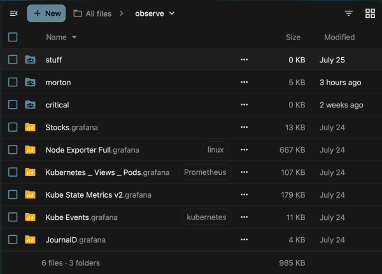Open actions menu for stuff
Screen dimensions: 382x274
click(244, 60)
